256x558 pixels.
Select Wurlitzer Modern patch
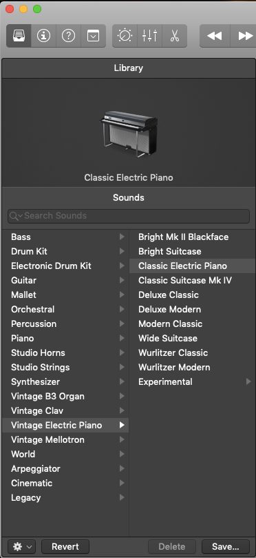[192, 367]
